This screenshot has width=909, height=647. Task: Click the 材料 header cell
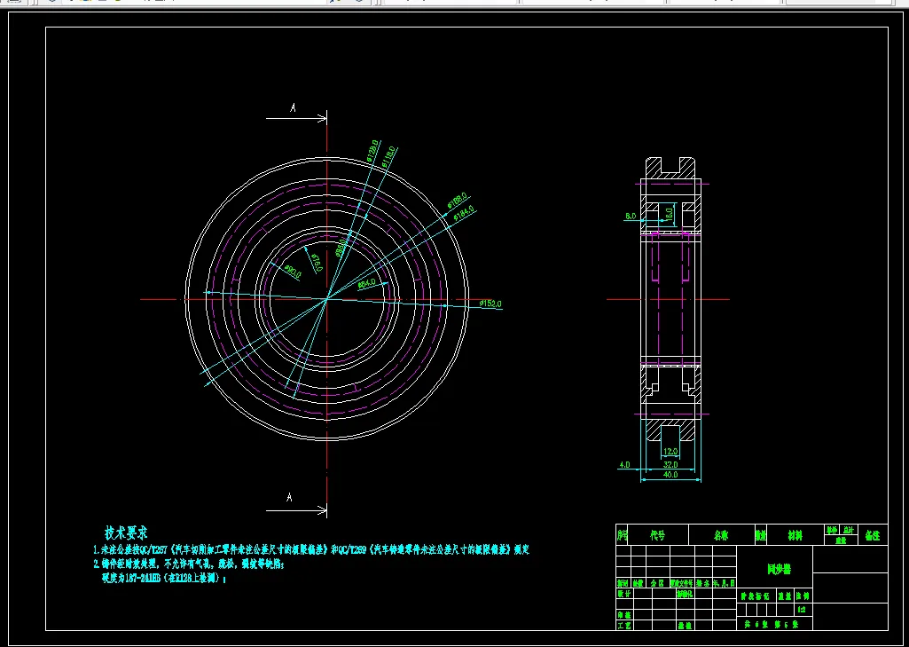pyautogui.click(x=795, y=535)
